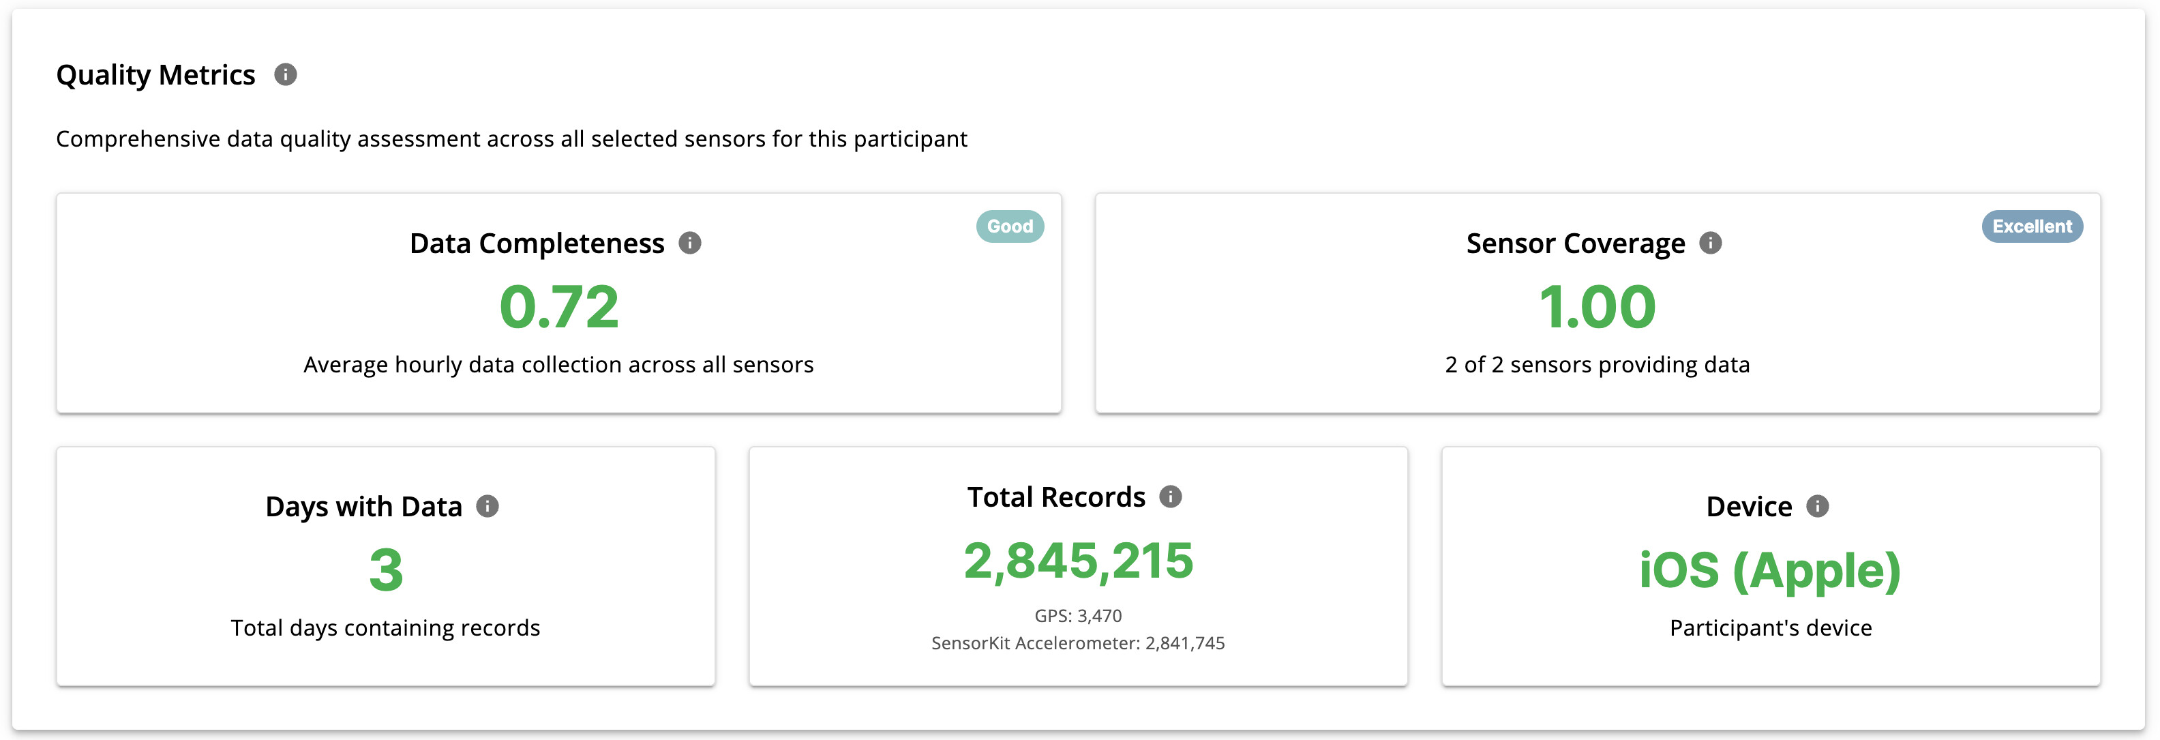
Task: Click the Days with Data info icon
Action: [x=487, y=506]
